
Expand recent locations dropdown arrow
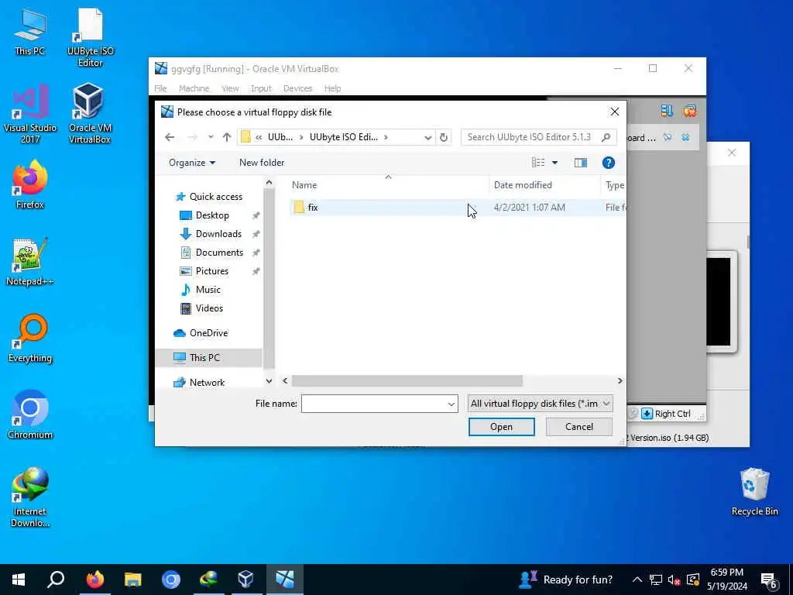(x=211, y=137)
